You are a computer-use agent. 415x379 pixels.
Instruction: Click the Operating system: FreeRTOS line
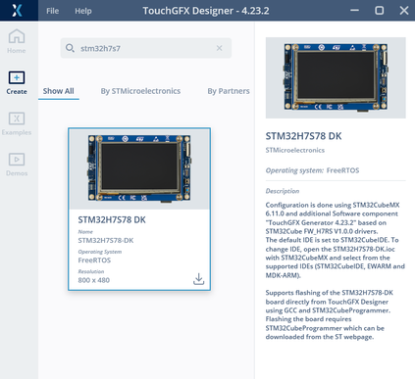312,170
